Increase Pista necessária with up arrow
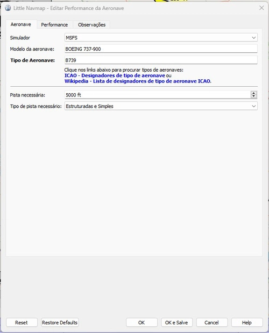Image resolution: width=269 pixels, height=333 pixels. pyautogui.click(x=253, y=93)
